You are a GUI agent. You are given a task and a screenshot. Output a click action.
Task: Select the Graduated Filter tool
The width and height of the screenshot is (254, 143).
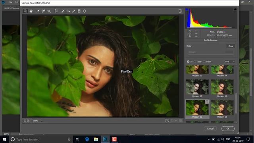point(79,11)
